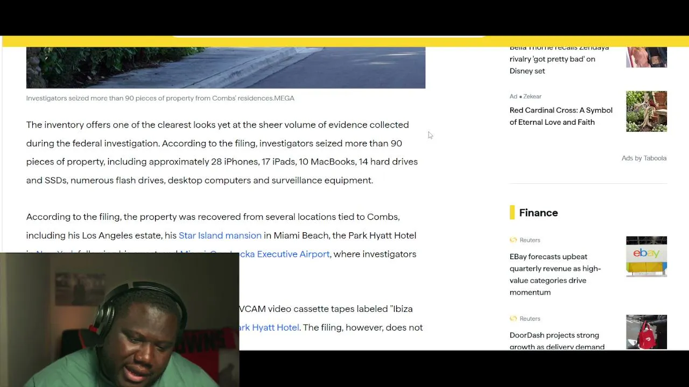Go to the Finance section heading

pyautogui.click(x=538, y=213)
